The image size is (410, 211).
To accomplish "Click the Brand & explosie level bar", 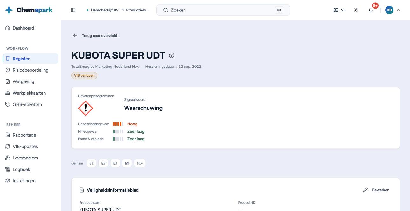I will pyautogui.click(x=118, y=139).
